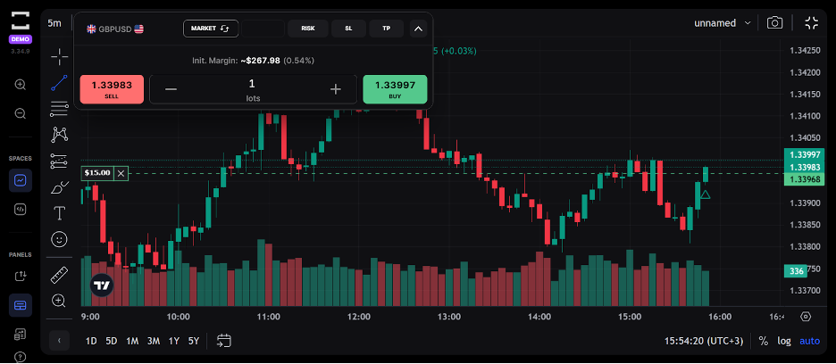Open the go to date calendar
The height and width of the screenshot is (364, 836).
click(x=224, y=340)
